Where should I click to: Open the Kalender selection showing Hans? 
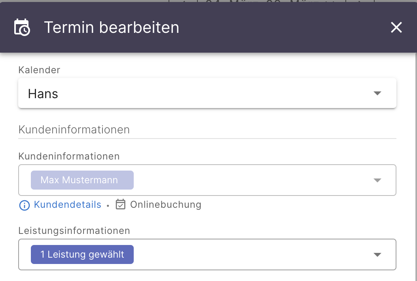pos(198,93)
